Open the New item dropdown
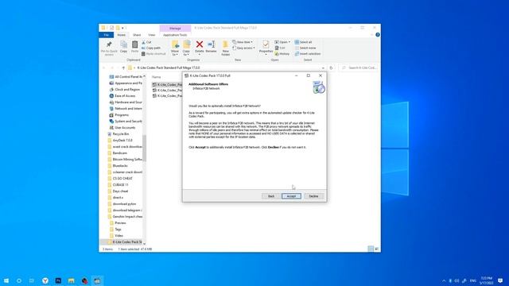This screenshot has width=509, height=286. 243,42
